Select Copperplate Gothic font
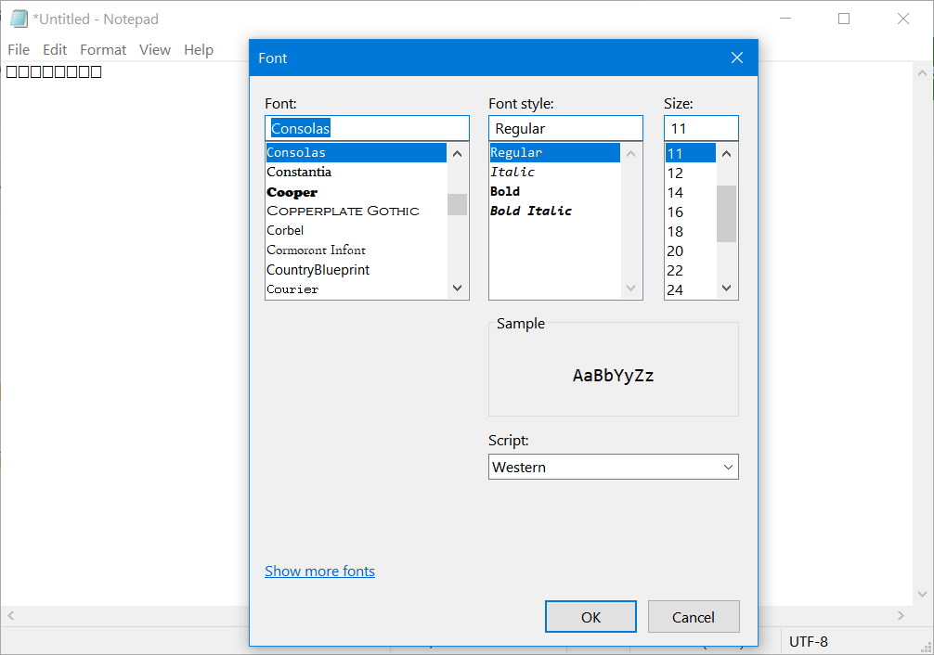The height and width of the screenshot is (655, 934). pos(357,211)
